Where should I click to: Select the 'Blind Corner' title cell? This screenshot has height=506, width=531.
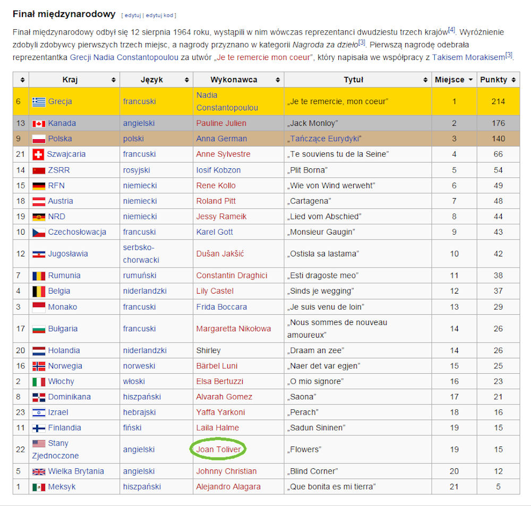[x=357, y=471]
